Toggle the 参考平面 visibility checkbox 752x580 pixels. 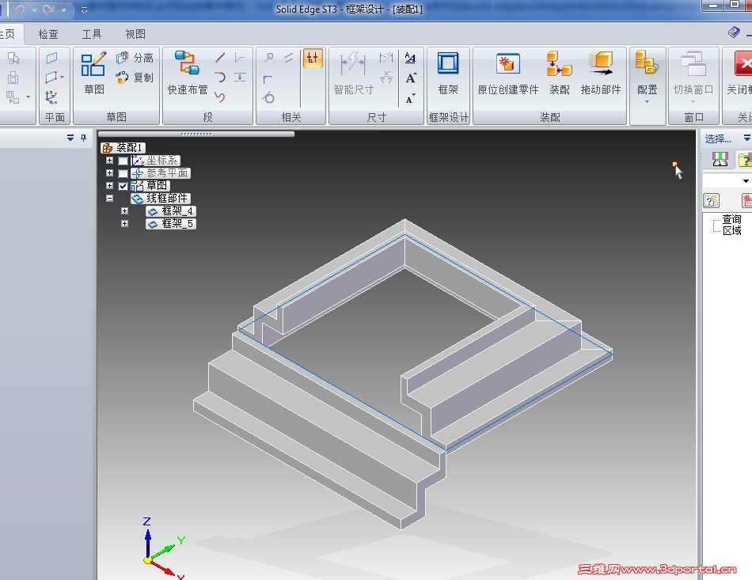pyautogui.click(x=123, y=173)
